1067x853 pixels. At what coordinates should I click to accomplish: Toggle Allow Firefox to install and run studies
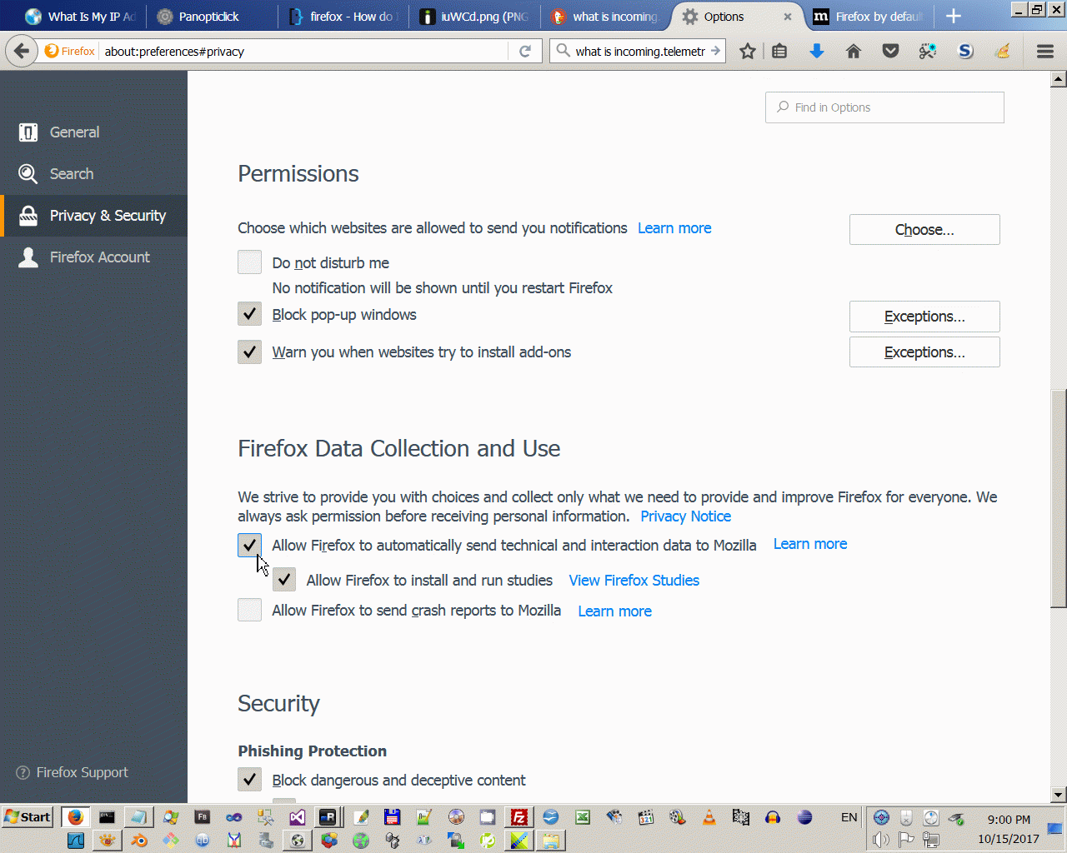pos(284,580)
